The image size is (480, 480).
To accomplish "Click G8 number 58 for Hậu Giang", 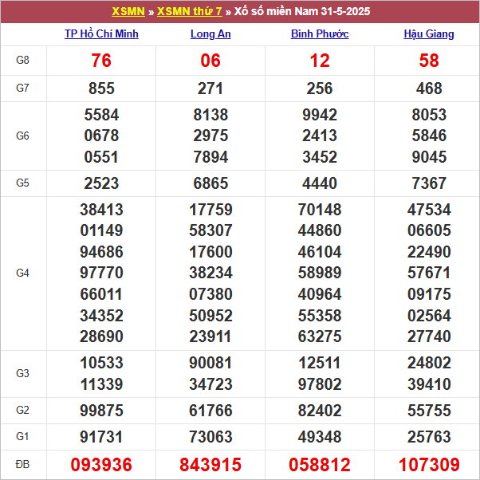I will point(429,61).
